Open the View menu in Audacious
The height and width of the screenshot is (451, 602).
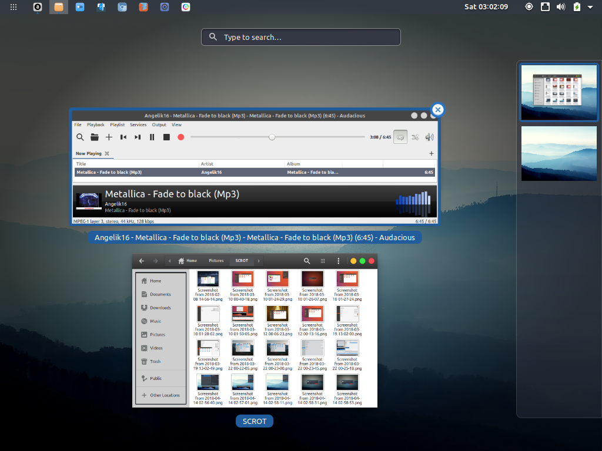(x=176, y=124)
